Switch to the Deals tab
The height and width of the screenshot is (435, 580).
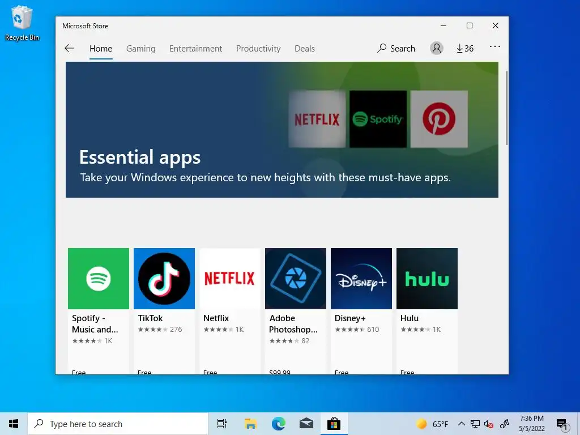click(x=304, y=49)
